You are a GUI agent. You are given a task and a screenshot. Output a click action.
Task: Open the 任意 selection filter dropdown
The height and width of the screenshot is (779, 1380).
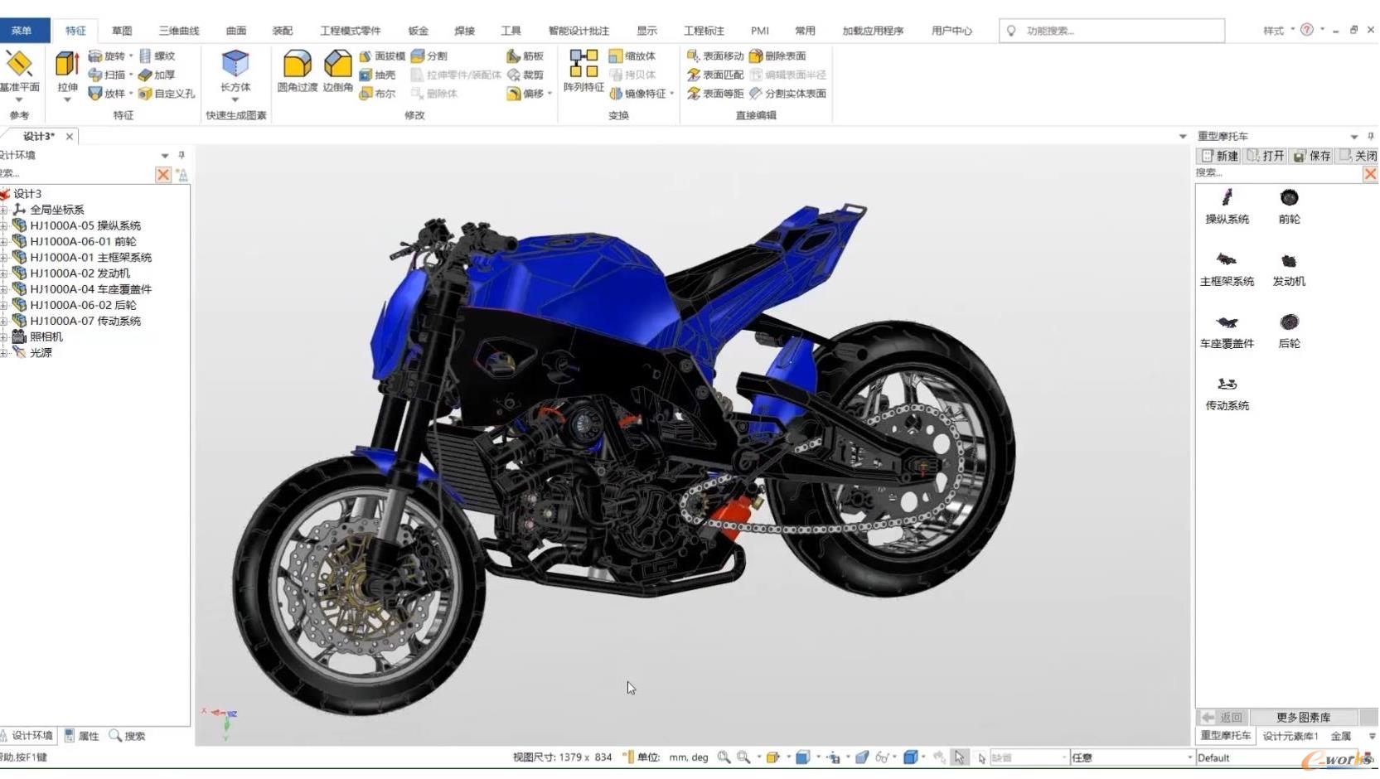(1190, 757)
